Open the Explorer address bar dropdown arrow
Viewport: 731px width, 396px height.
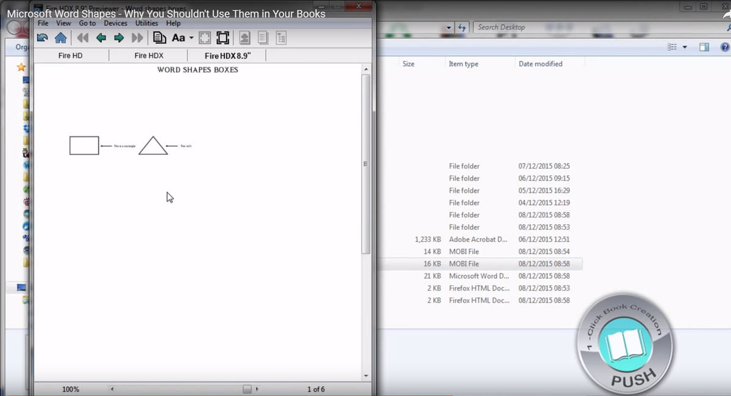(450, 27)
